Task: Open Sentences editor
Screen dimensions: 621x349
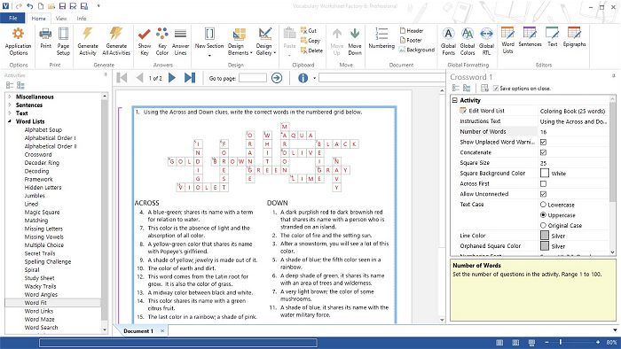Action: pos(530,36)
